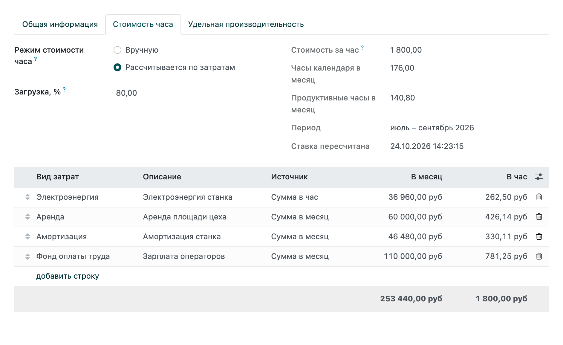The image size is (563, 345).
Task: Switch to Общая информация tab
Action: 60,25
